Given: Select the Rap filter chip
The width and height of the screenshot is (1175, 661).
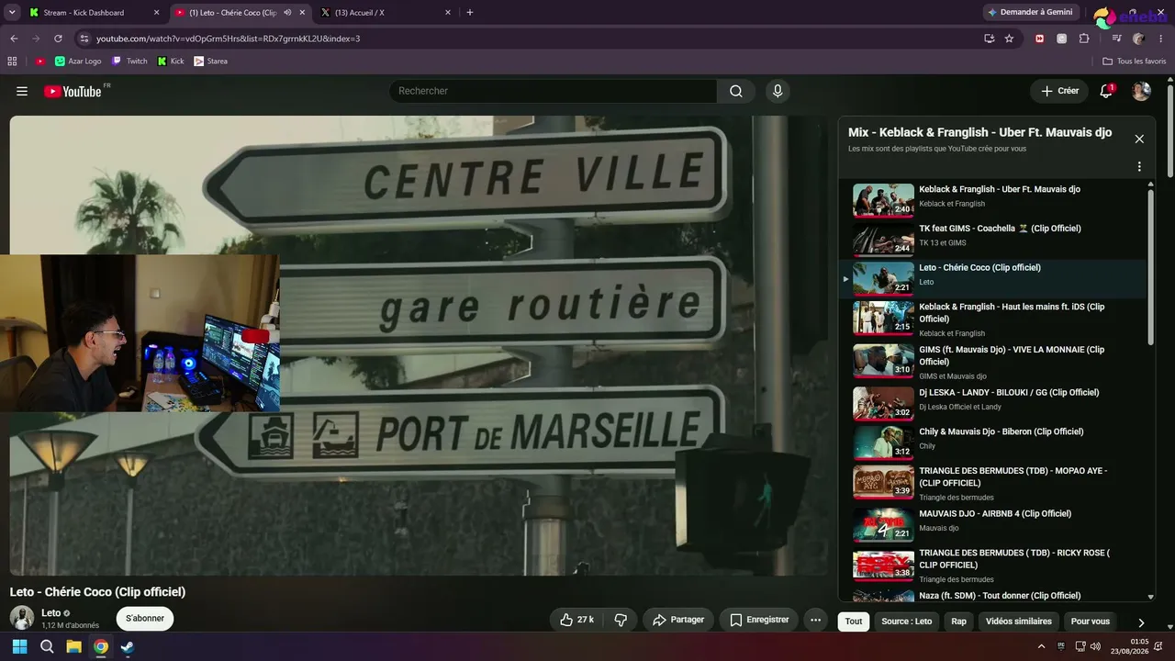Looking at the screenshot, I should click(x=958, y=622).
